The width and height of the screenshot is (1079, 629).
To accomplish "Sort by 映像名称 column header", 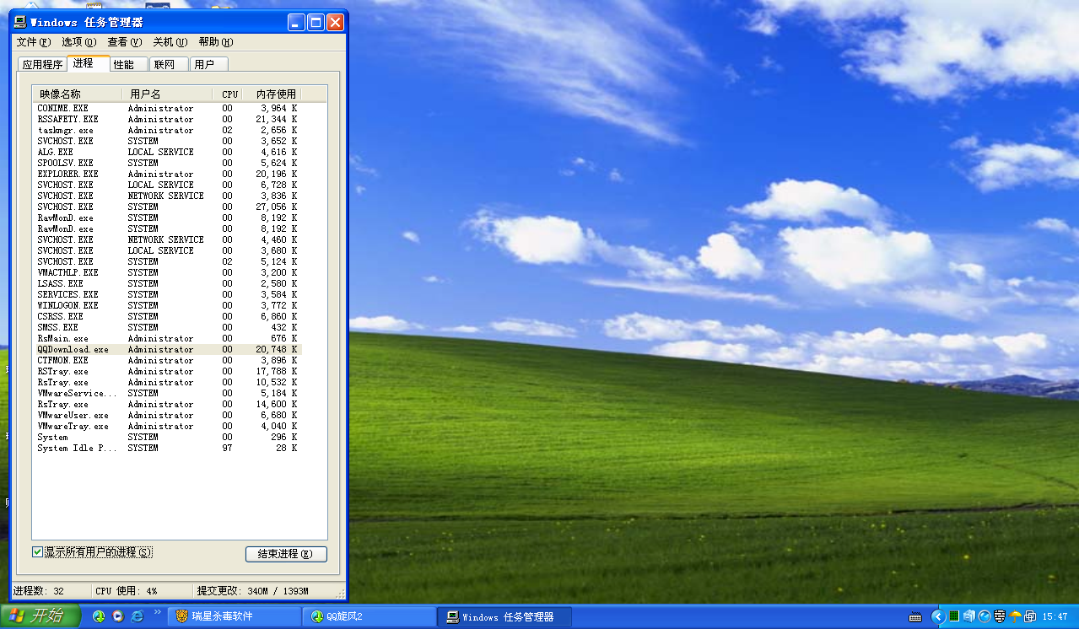I will coord(78,94).
